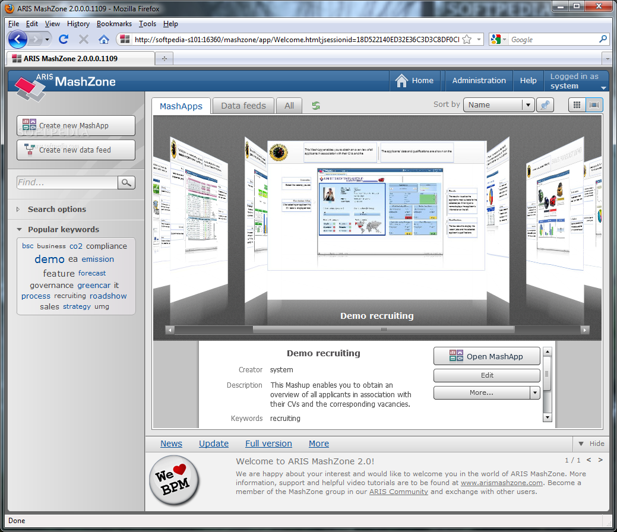Hide the news panel
This screenshot has width=617, height=532.
[x=591, y=444]
